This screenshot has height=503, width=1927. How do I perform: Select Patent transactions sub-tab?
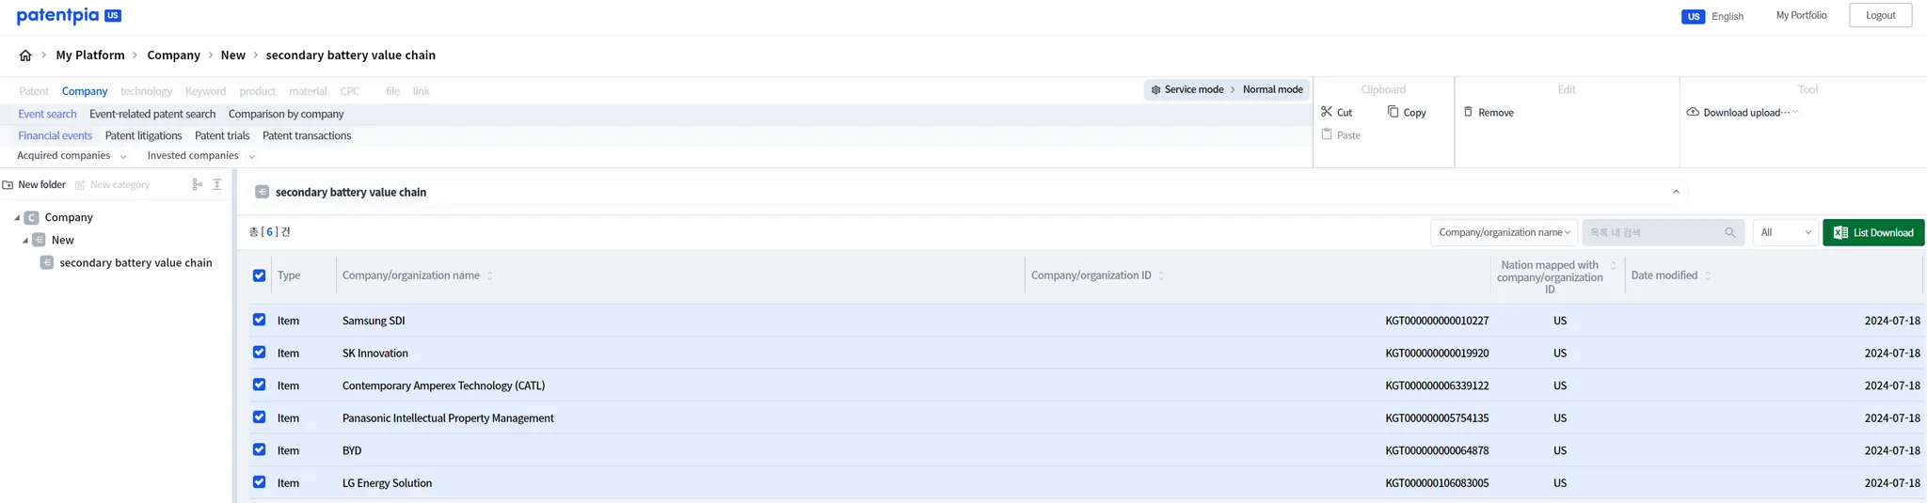(x=307, y=135)
